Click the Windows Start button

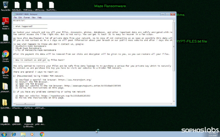pyautogui.click(x=5, y=134)
